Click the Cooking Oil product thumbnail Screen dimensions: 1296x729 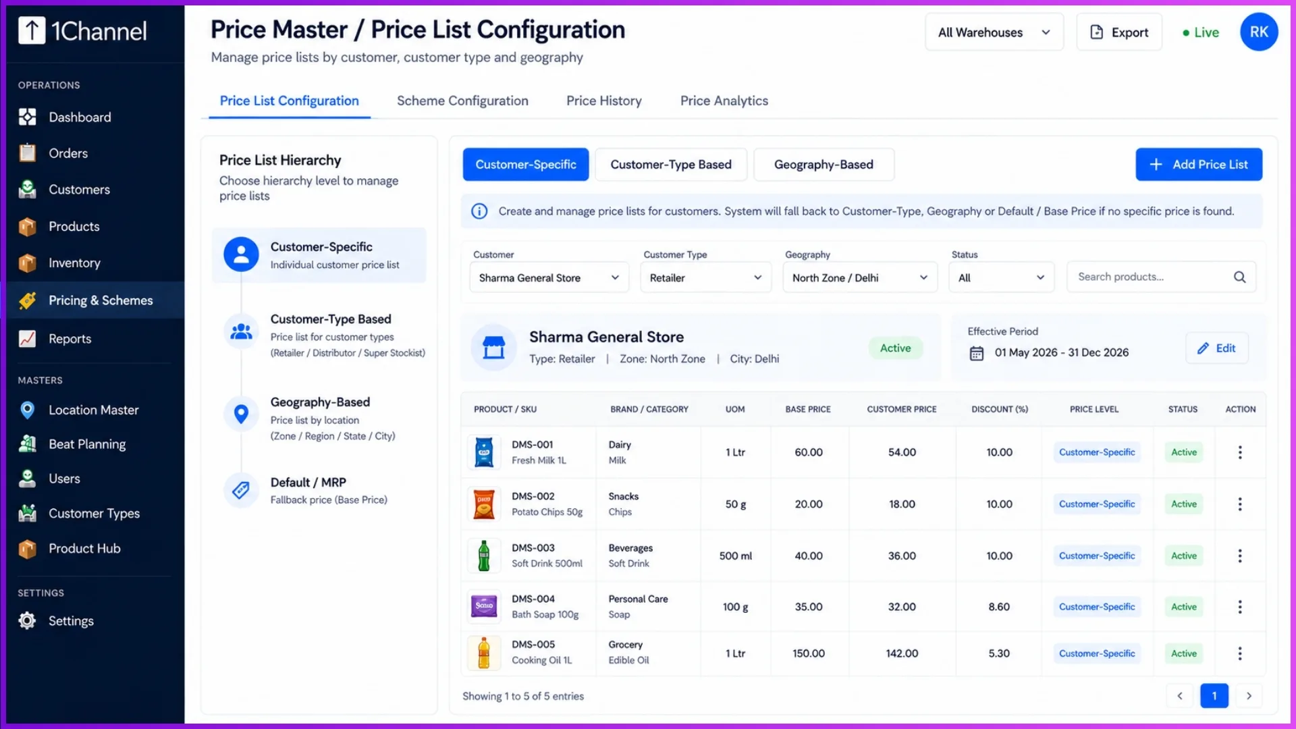tap(484, 653)
